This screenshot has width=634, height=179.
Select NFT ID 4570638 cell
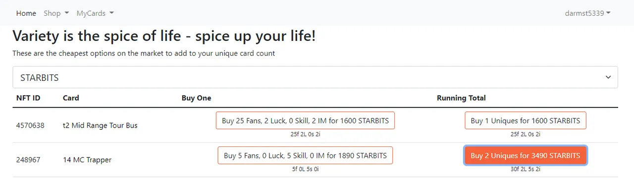point(30,125)
